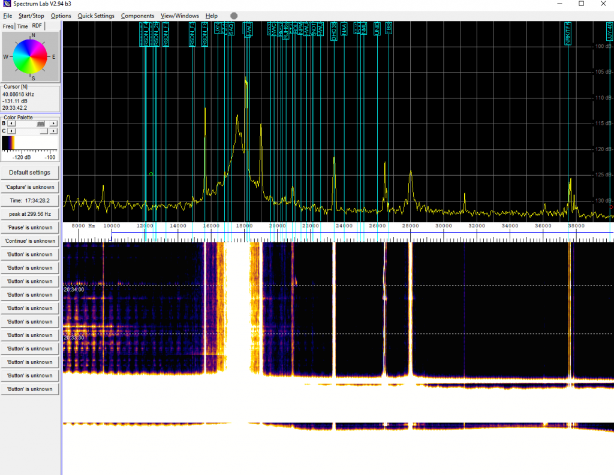Click the green circle marker on spectrum
The height and width of the screenshot is (475, 614).
click(151, 174)
